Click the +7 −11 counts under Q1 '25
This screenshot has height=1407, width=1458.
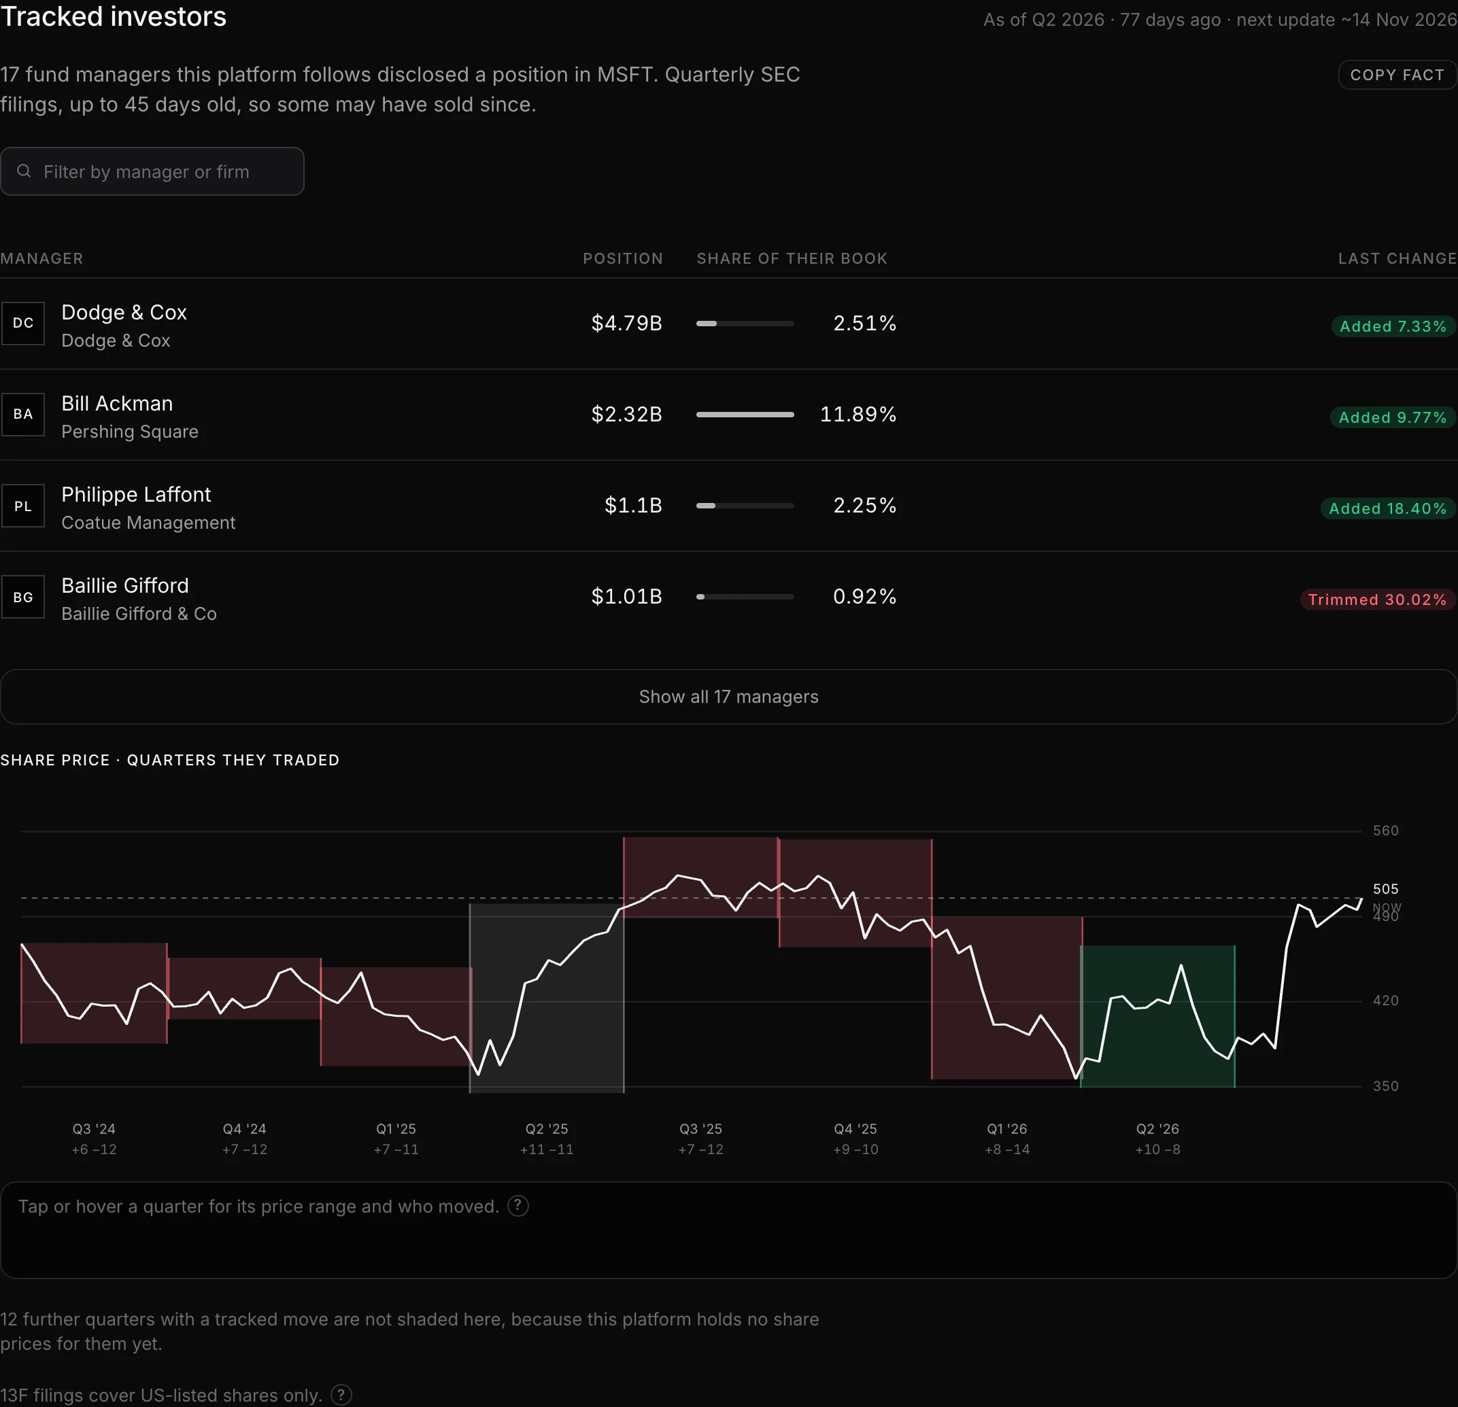(x=396, y=1149)
